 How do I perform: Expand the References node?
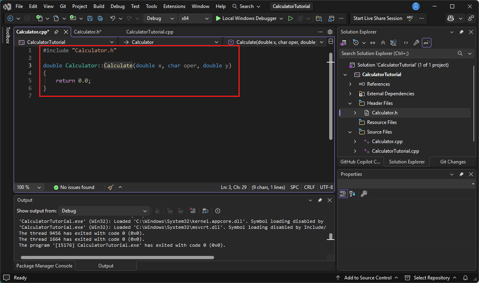350,84
